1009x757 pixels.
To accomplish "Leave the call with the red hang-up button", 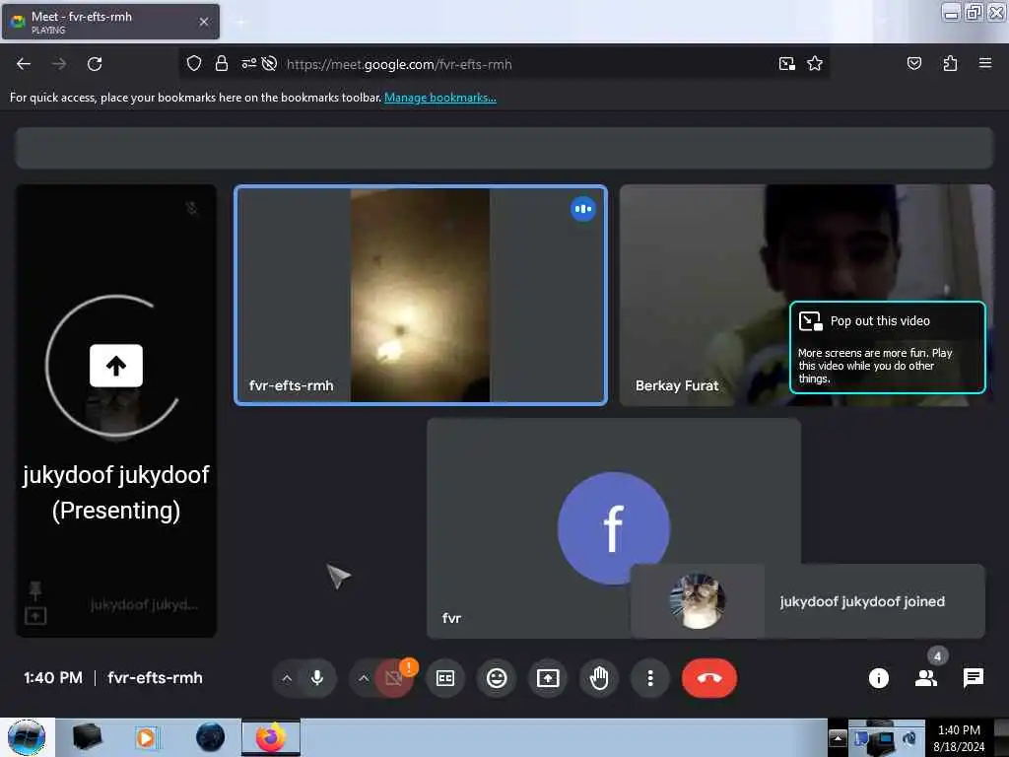I will point(709,678).
